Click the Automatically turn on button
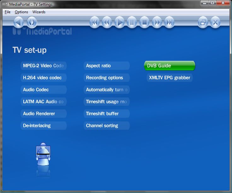232x193 pixels. tap(107, 90)
